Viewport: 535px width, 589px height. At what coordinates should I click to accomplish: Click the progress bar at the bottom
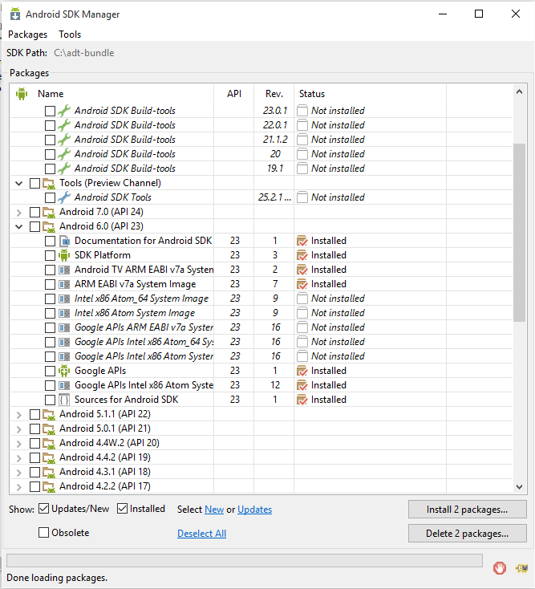click(x=245, y=560)
